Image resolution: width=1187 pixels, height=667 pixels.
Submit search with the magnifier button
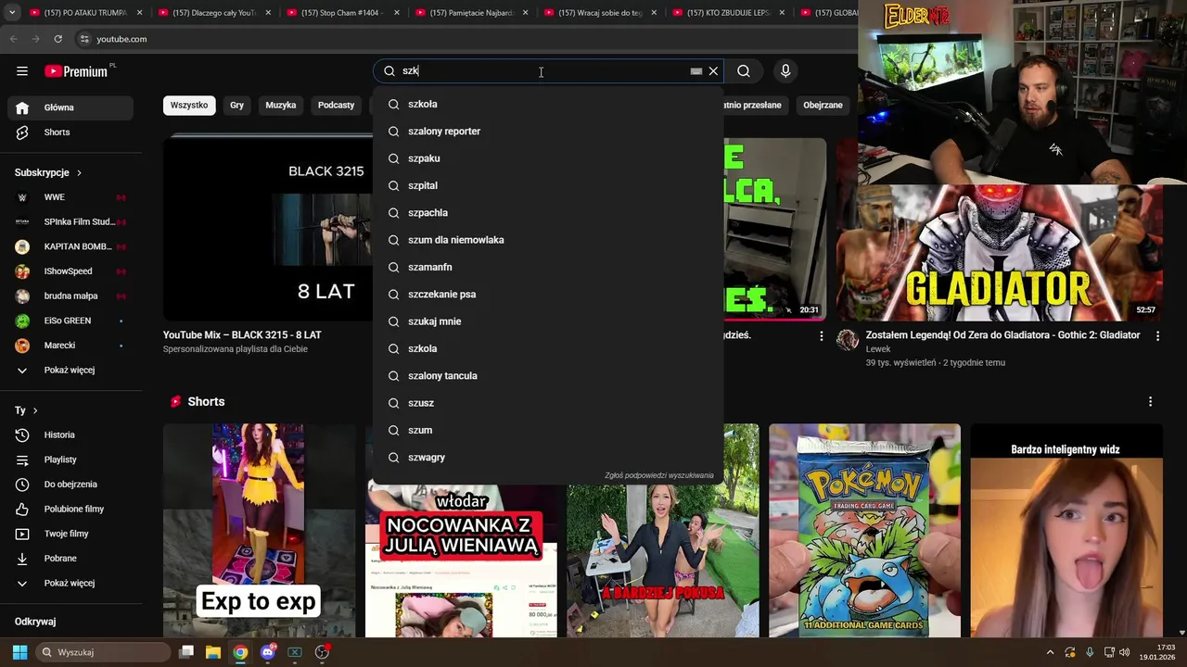744,71
